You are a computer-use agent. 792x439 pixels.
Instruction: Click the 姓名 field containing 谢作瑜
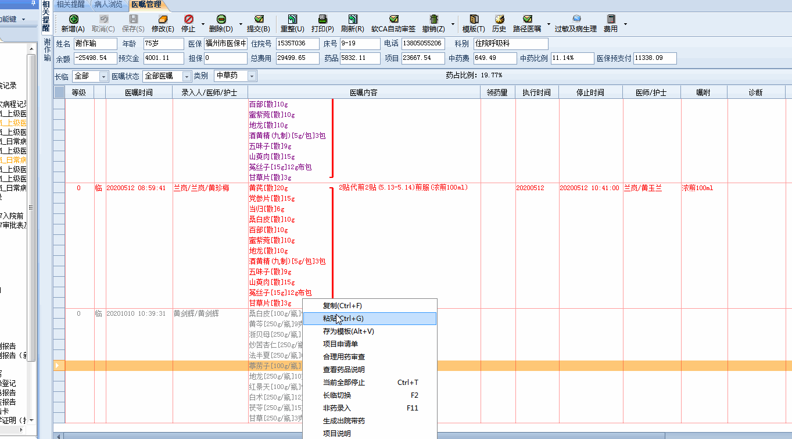coord(95,44)
